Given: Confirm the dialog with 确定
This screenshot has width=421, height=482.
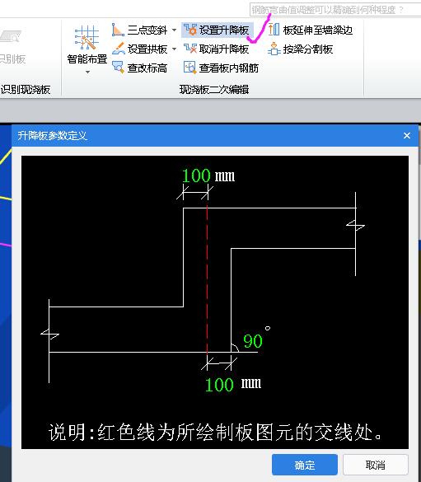Looking at the screenshot, I should pyautogui.click(x=305, y=465).
